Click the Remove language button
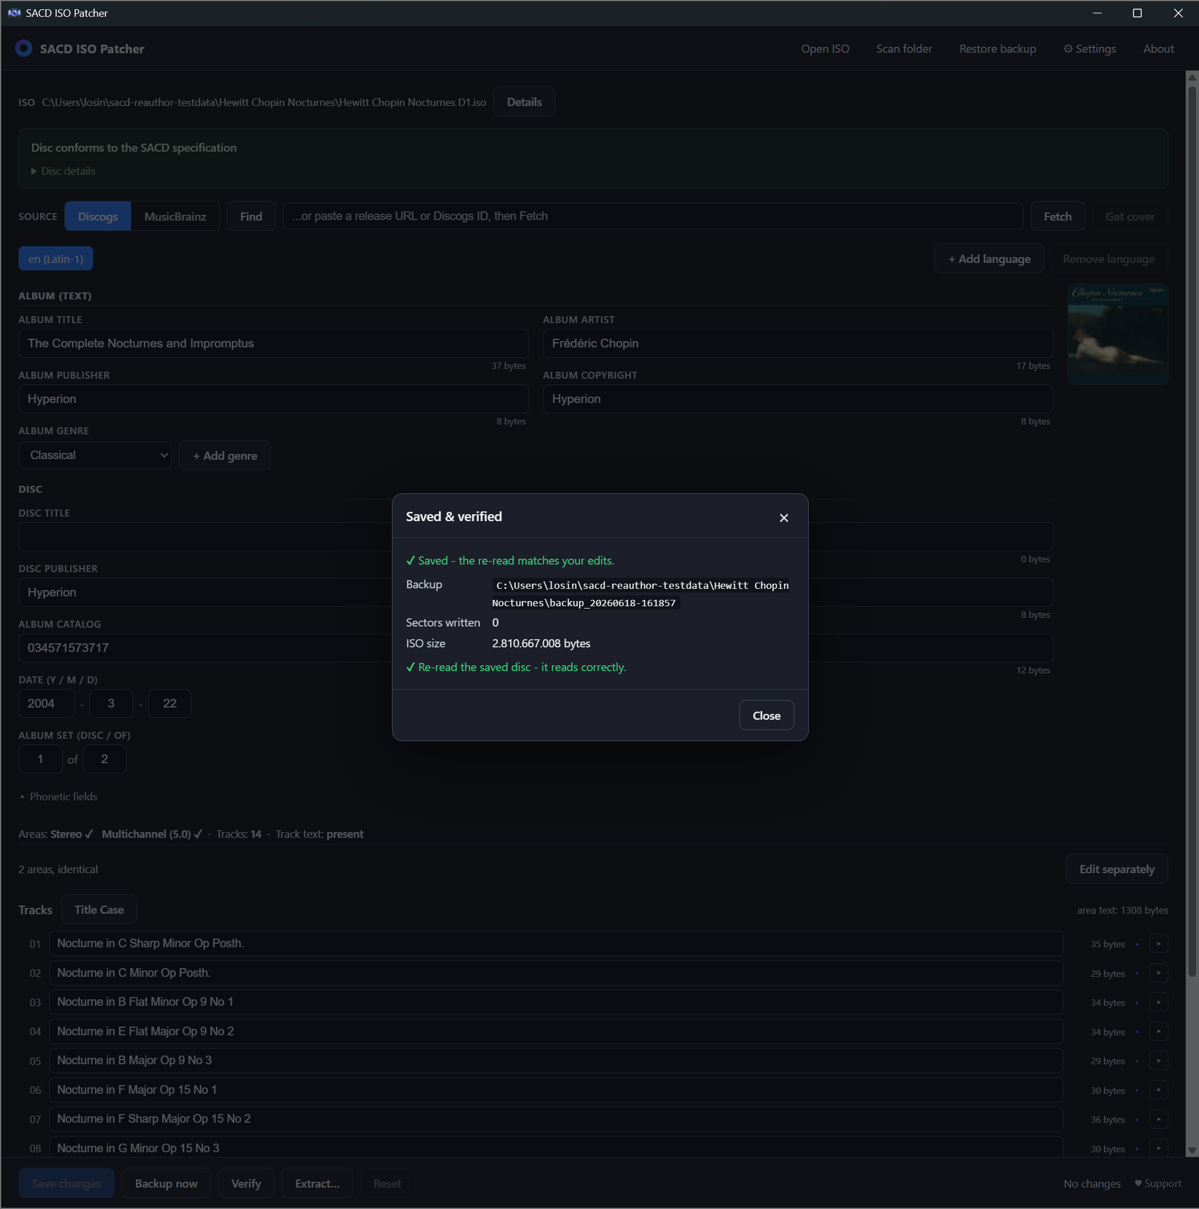The width and height of the screenshot is (1199, 1209). tap(1108, 258)
